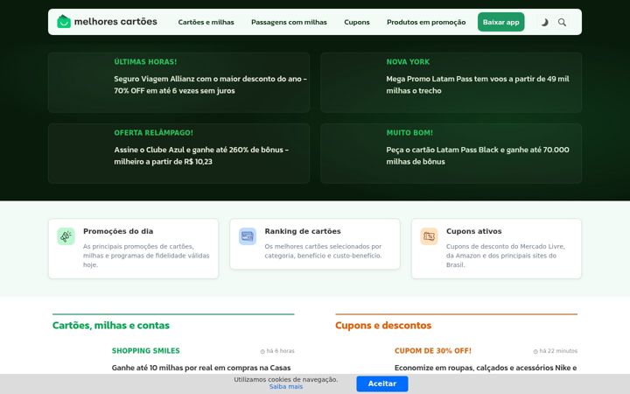Open the Cartões e milhas menu
This screenshot has height=394, width=630.
tap(206, 22)
